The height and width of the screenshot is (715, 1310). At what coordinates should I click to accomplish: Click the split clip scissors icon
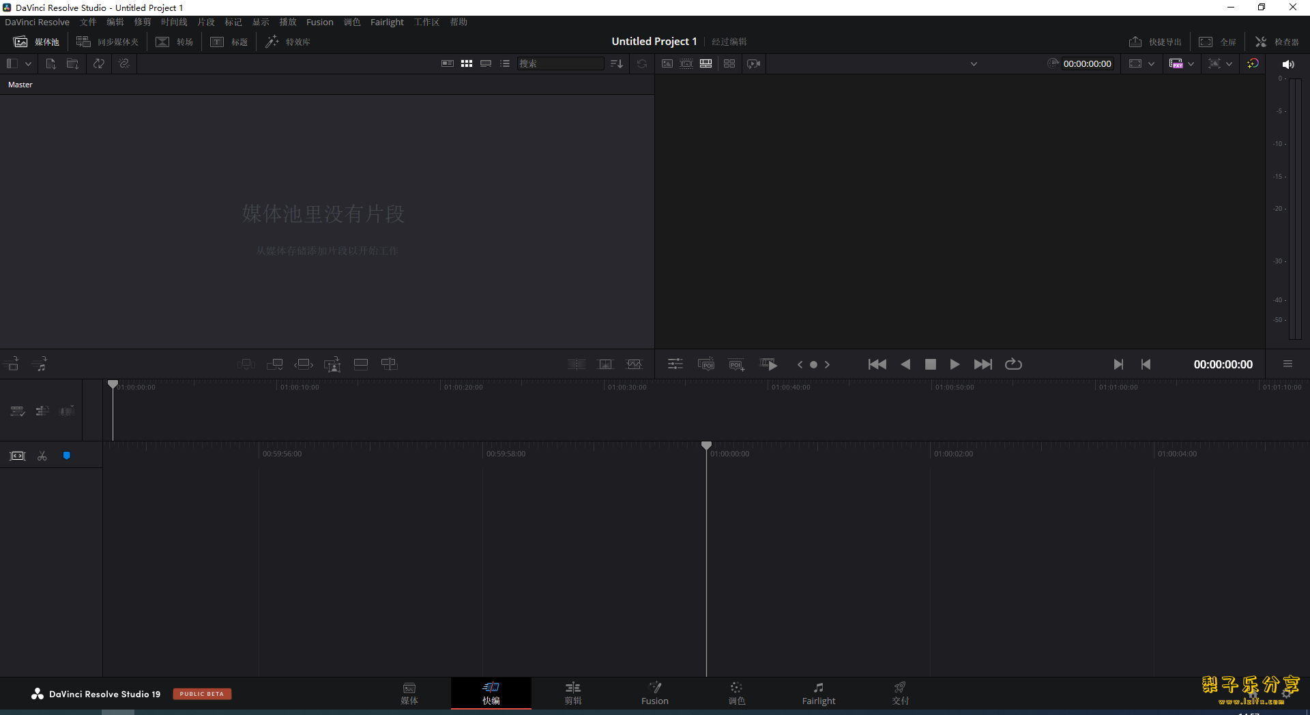(x=42, y=456)
